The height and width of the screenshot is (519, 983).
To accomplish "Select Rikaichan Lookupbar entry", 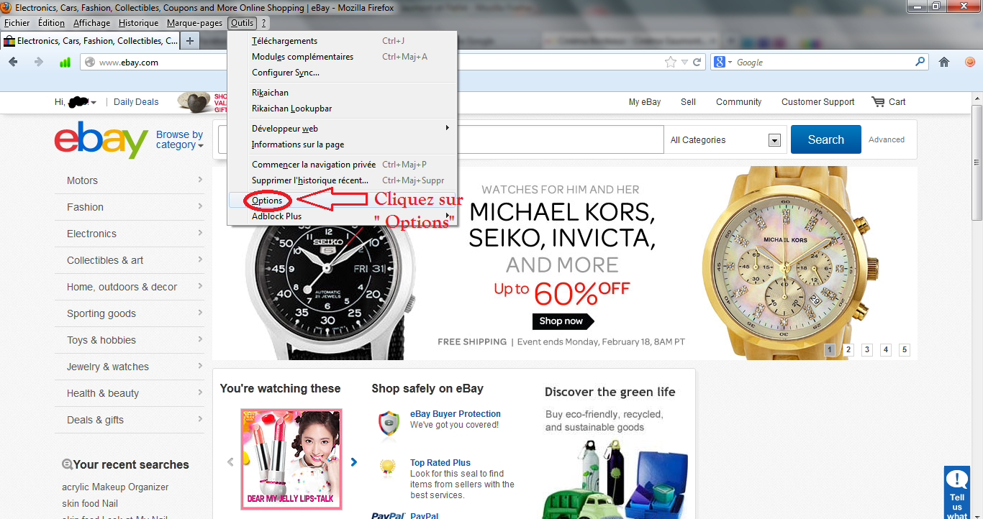I will (x=343, y=109).
